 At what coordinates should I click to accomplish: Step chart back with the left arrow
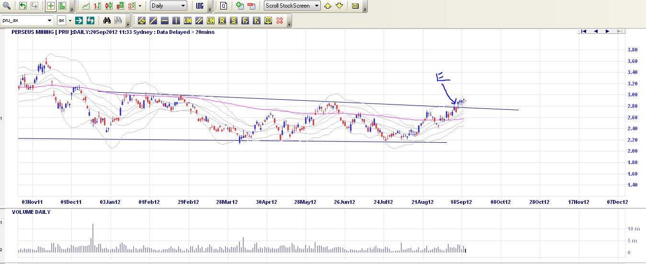click(x=596, y=31)
